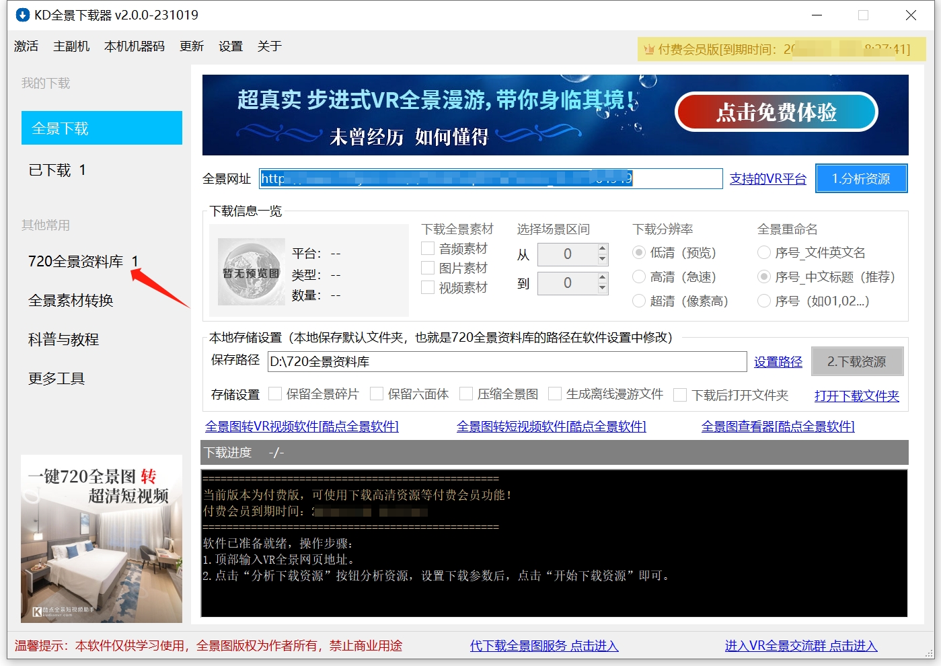941x666 pixels.
Task: Click the window resize grip icon
Action: 929,653
